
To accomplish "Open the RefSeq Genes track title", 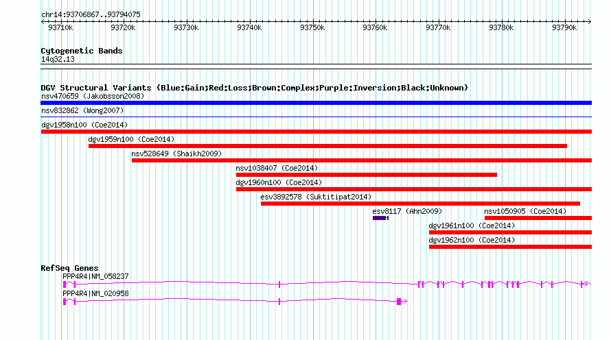I will click(69, 268).
